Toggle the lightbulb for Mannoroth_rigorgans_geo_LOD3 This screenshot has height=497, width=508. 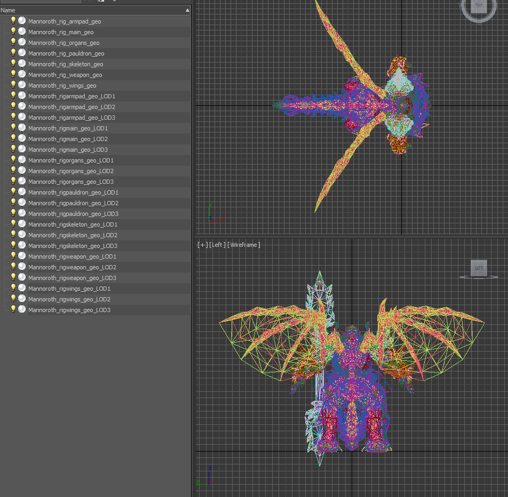13,181
